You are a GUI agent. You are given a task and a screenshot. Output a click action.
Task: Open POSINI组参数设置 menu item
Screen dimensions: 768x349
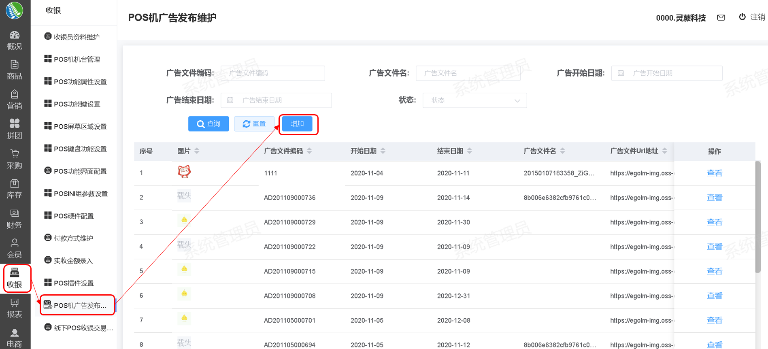[x=76, y=194]
